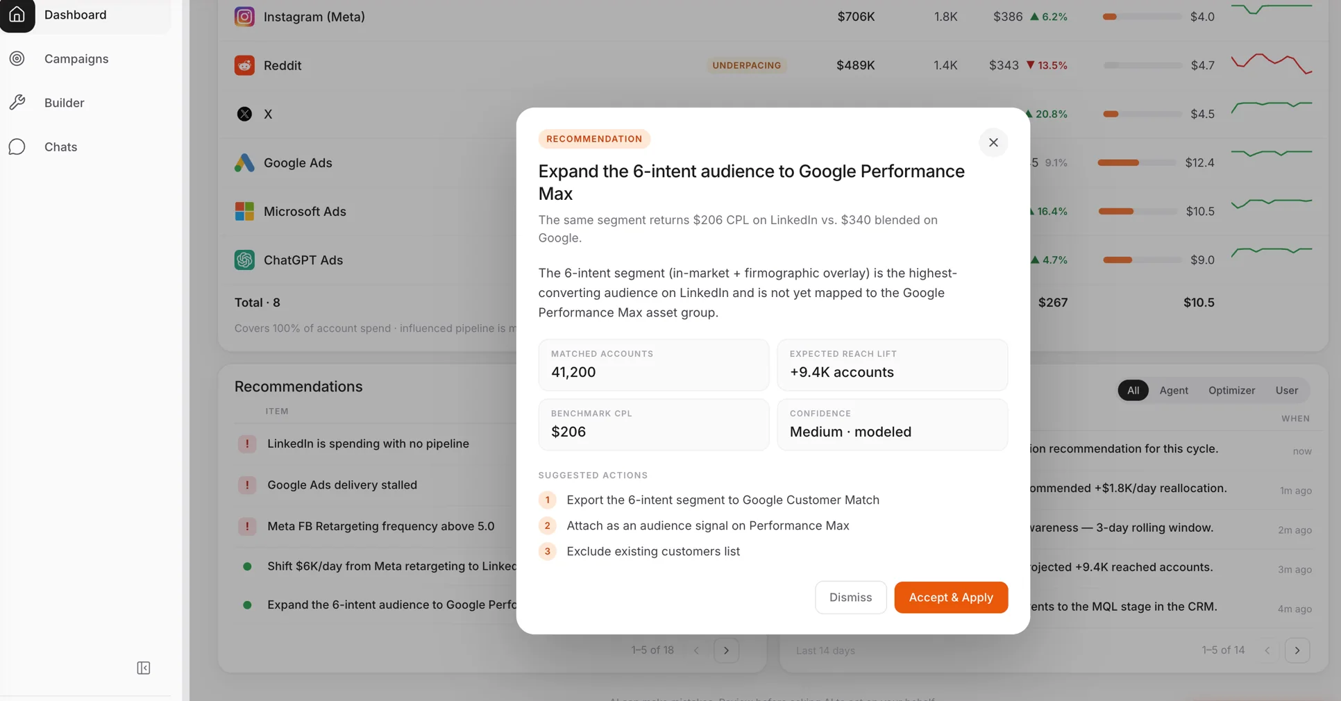Click the RECOMMENDATION tag in the dialog
This screenshot has height=701, width=1341.
(x=594, y=139)
